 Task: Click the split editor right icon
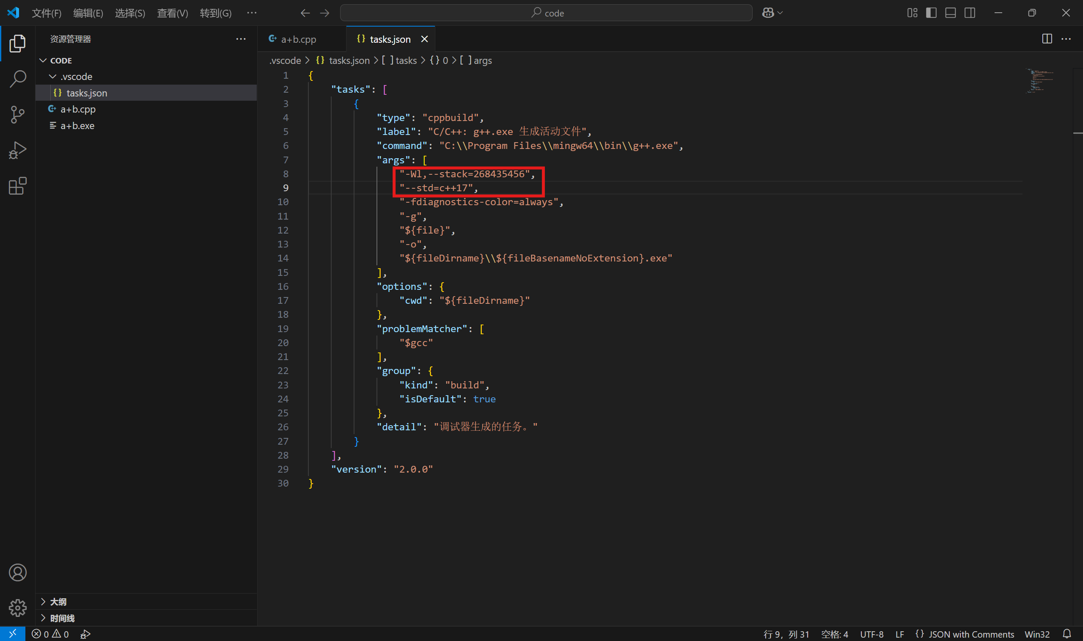click(1047, 39)
